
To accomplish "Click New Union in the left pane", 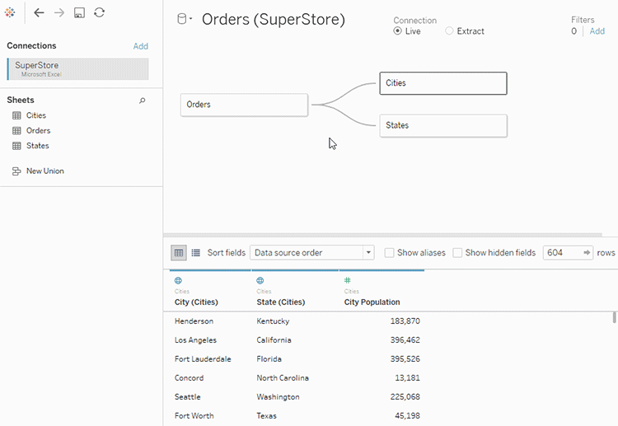I will tap(44, 171).
